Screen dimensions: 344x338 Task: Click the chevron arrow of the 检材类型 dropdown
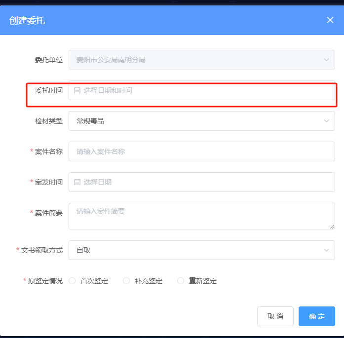tap(326, 121)
